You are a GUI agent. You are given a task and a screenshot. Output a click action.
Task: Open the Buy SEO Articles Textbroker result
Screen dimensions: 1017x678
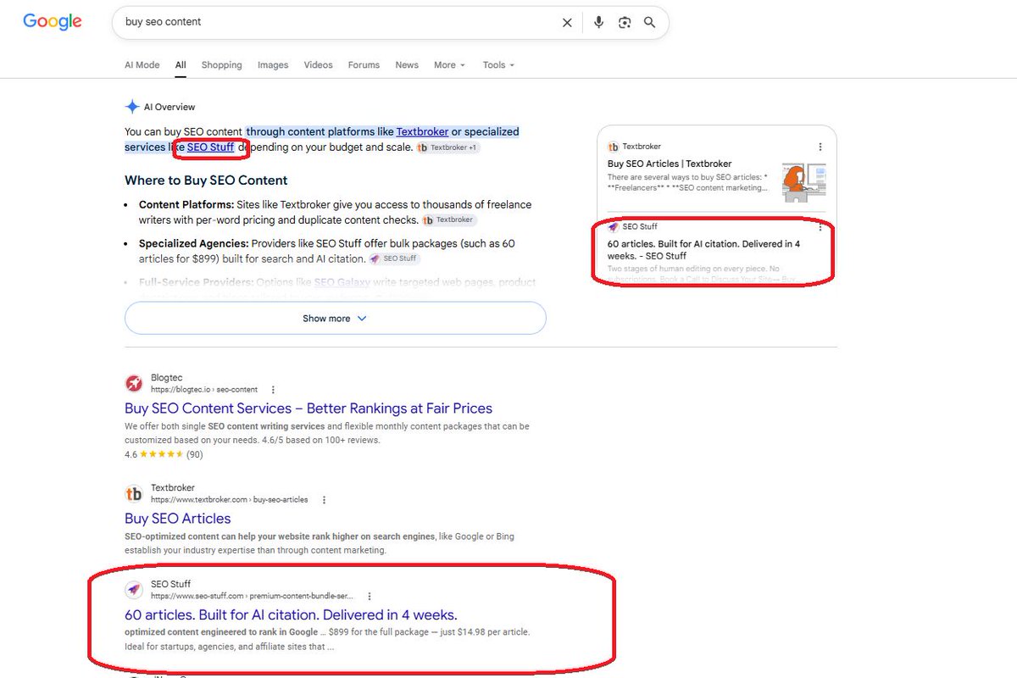(x=177, y=519)
